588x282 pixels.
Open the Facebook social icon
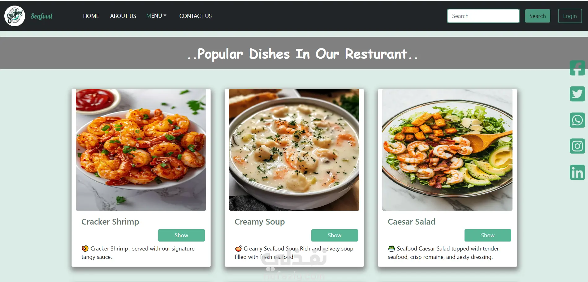click(577, 68)
